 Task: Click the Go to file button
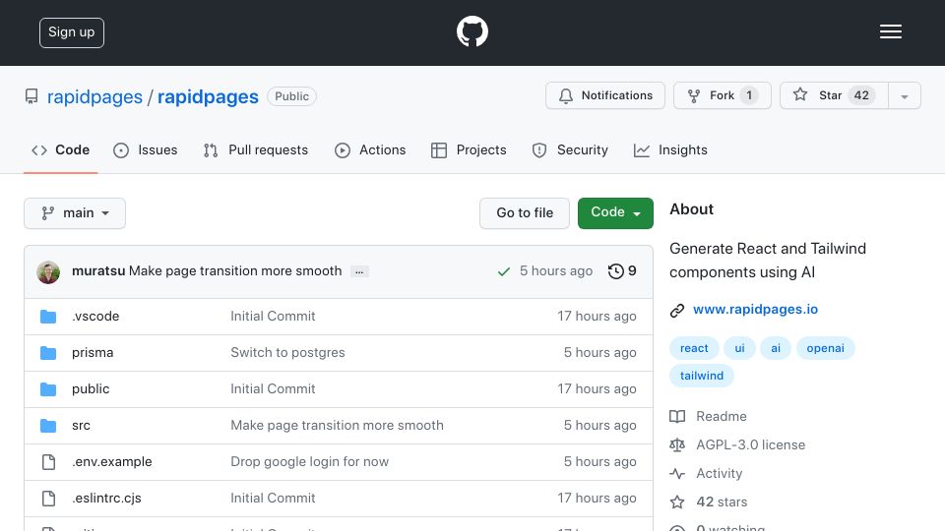pos(525,213)
